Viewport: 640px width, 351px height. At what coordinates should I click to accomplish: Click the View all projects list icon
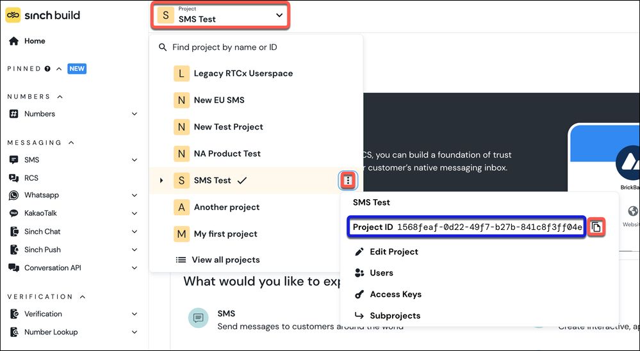click(x=181, y=259)
